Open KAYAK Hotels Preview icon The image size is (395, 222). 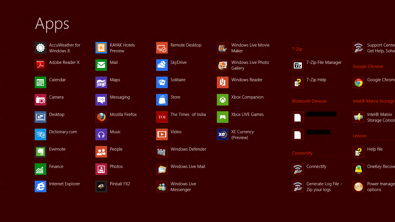tap(101, 48)
